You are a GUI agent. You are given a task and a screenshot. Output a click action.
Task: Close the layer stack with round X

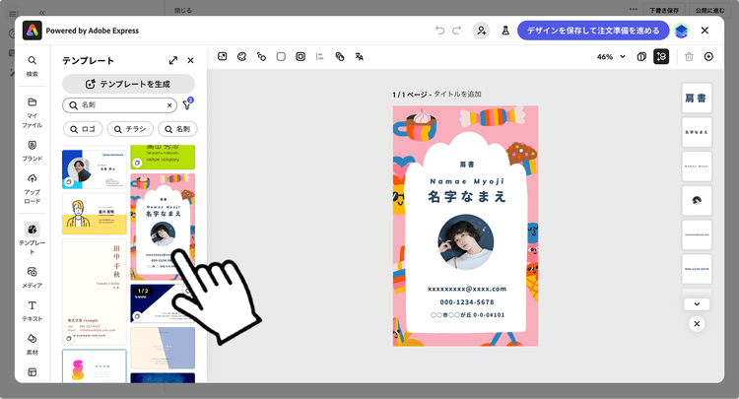tap(697, 323)
